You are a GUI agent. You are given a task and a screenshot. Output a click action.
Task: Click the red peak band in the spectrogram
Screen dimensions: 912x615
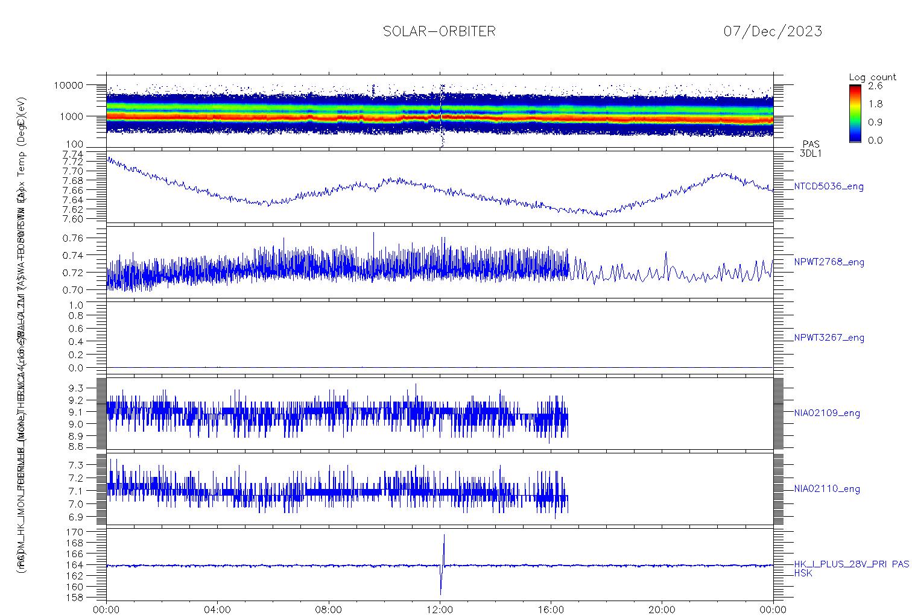pos(440,119)
